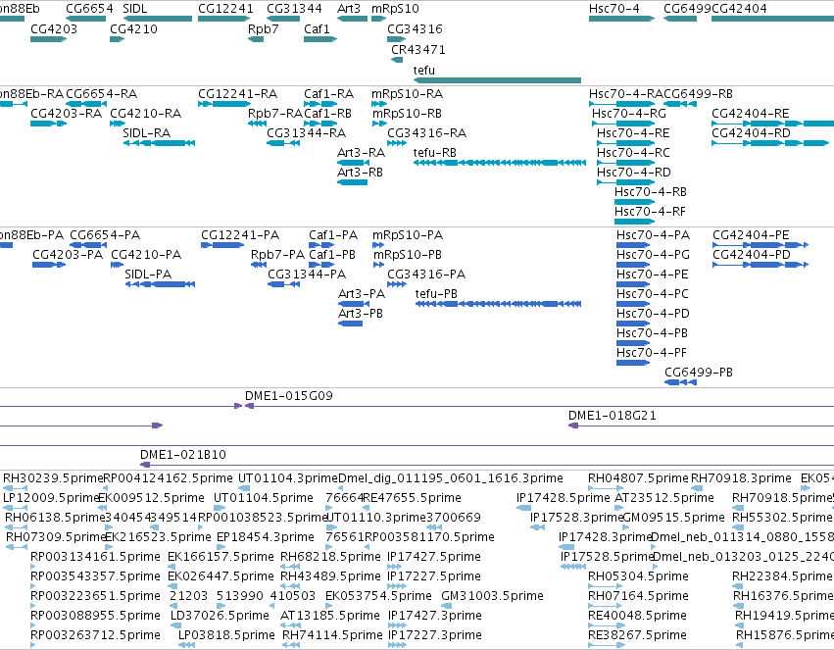Click the long tefu gene bar

[x=497, y=80]
